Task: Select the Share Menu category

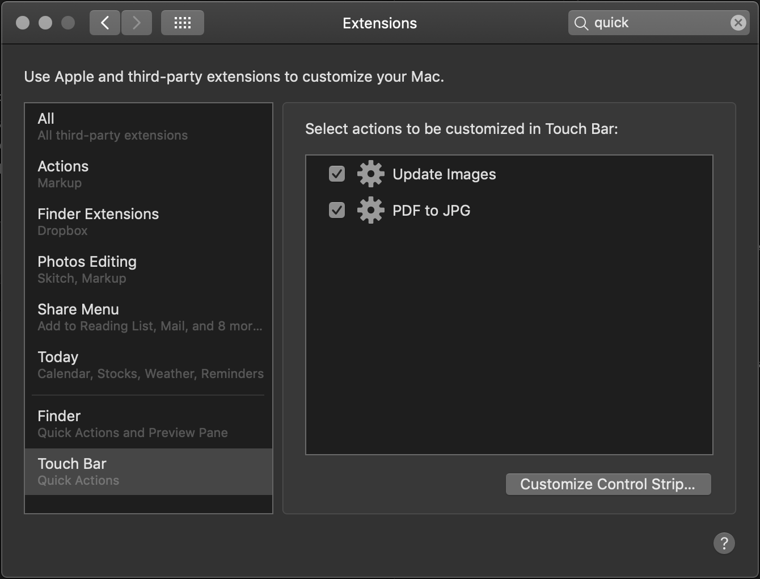Action: coord(149,317)
